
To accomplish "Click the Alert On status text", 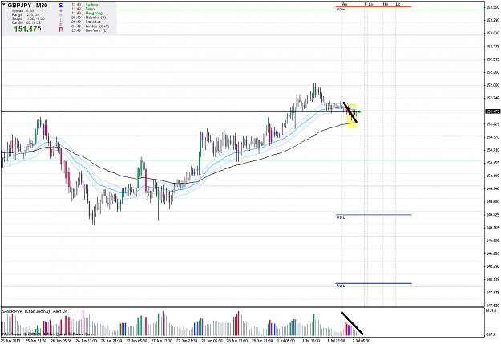I will (60, 311).
